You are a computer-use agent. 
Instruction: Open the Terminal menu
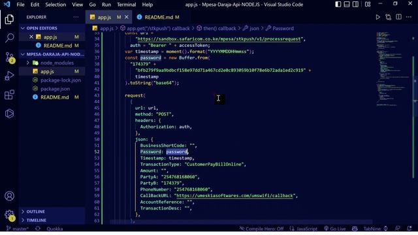point(126,5)
